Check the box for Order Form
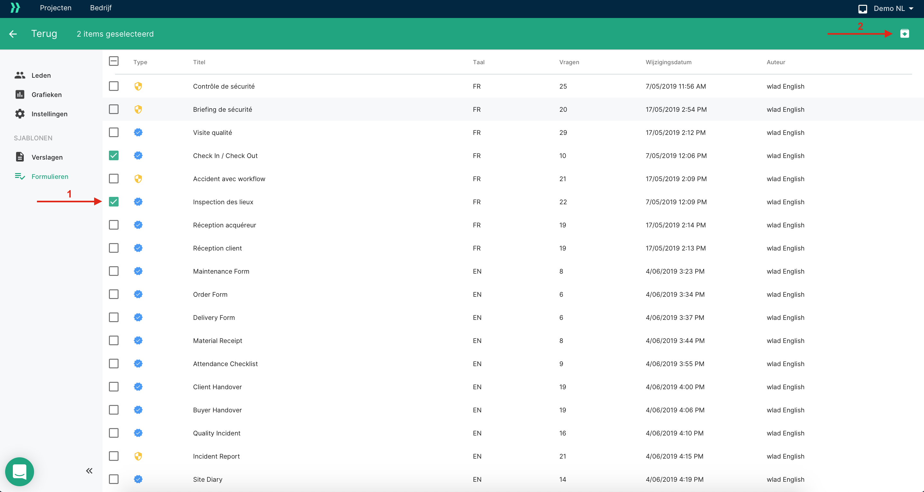 [114, 294]
